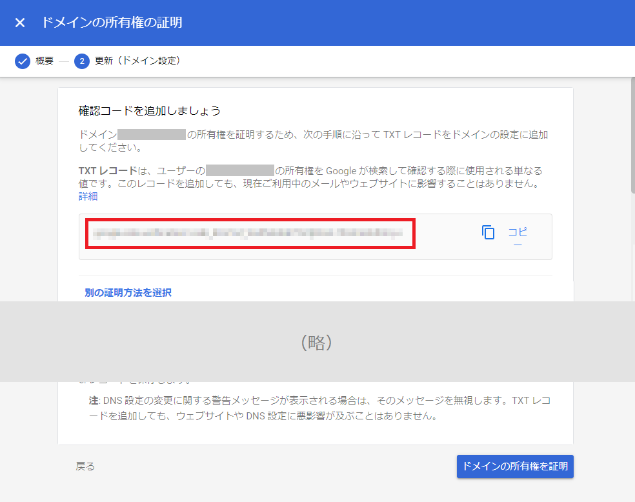
Task: Click the redacted box after ユーザーの
Action: tap(240, 171)
